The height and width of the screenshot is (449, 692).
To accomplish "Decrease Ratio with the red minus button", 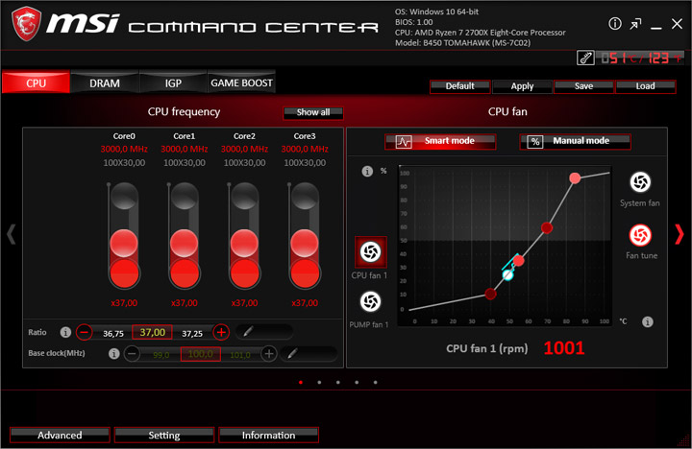I will (84, 332).
